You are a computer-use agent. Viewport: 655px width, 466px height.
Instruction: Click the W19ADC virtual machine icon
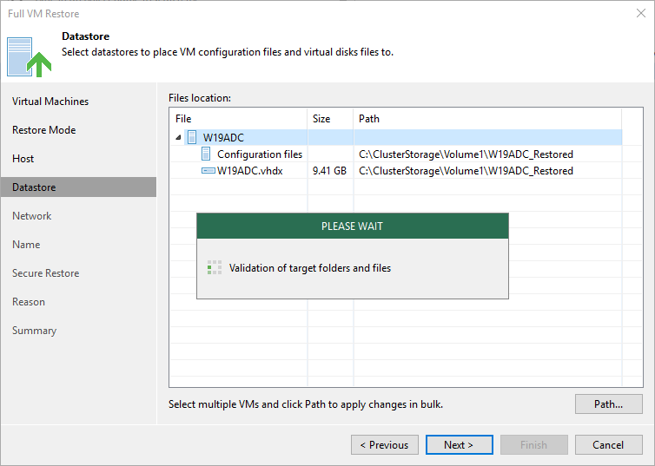[x=192, y=137]
